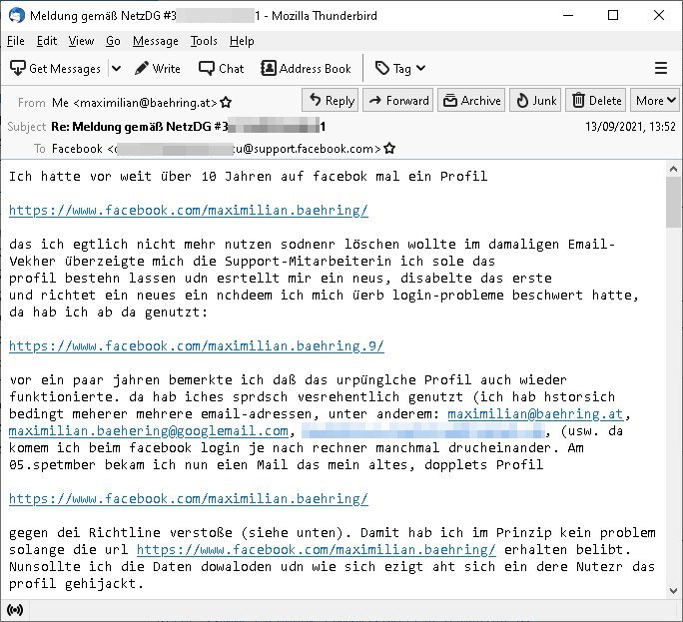683x622 pixels.
Task: Open the Go menu
Action: coord(113,41)
